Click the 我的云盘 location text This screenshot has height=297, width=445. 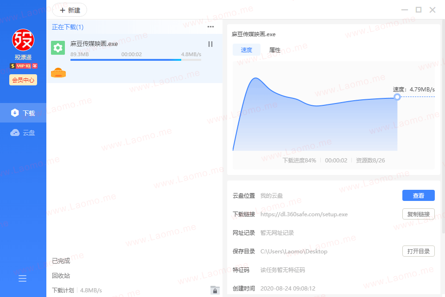[272, 196]
